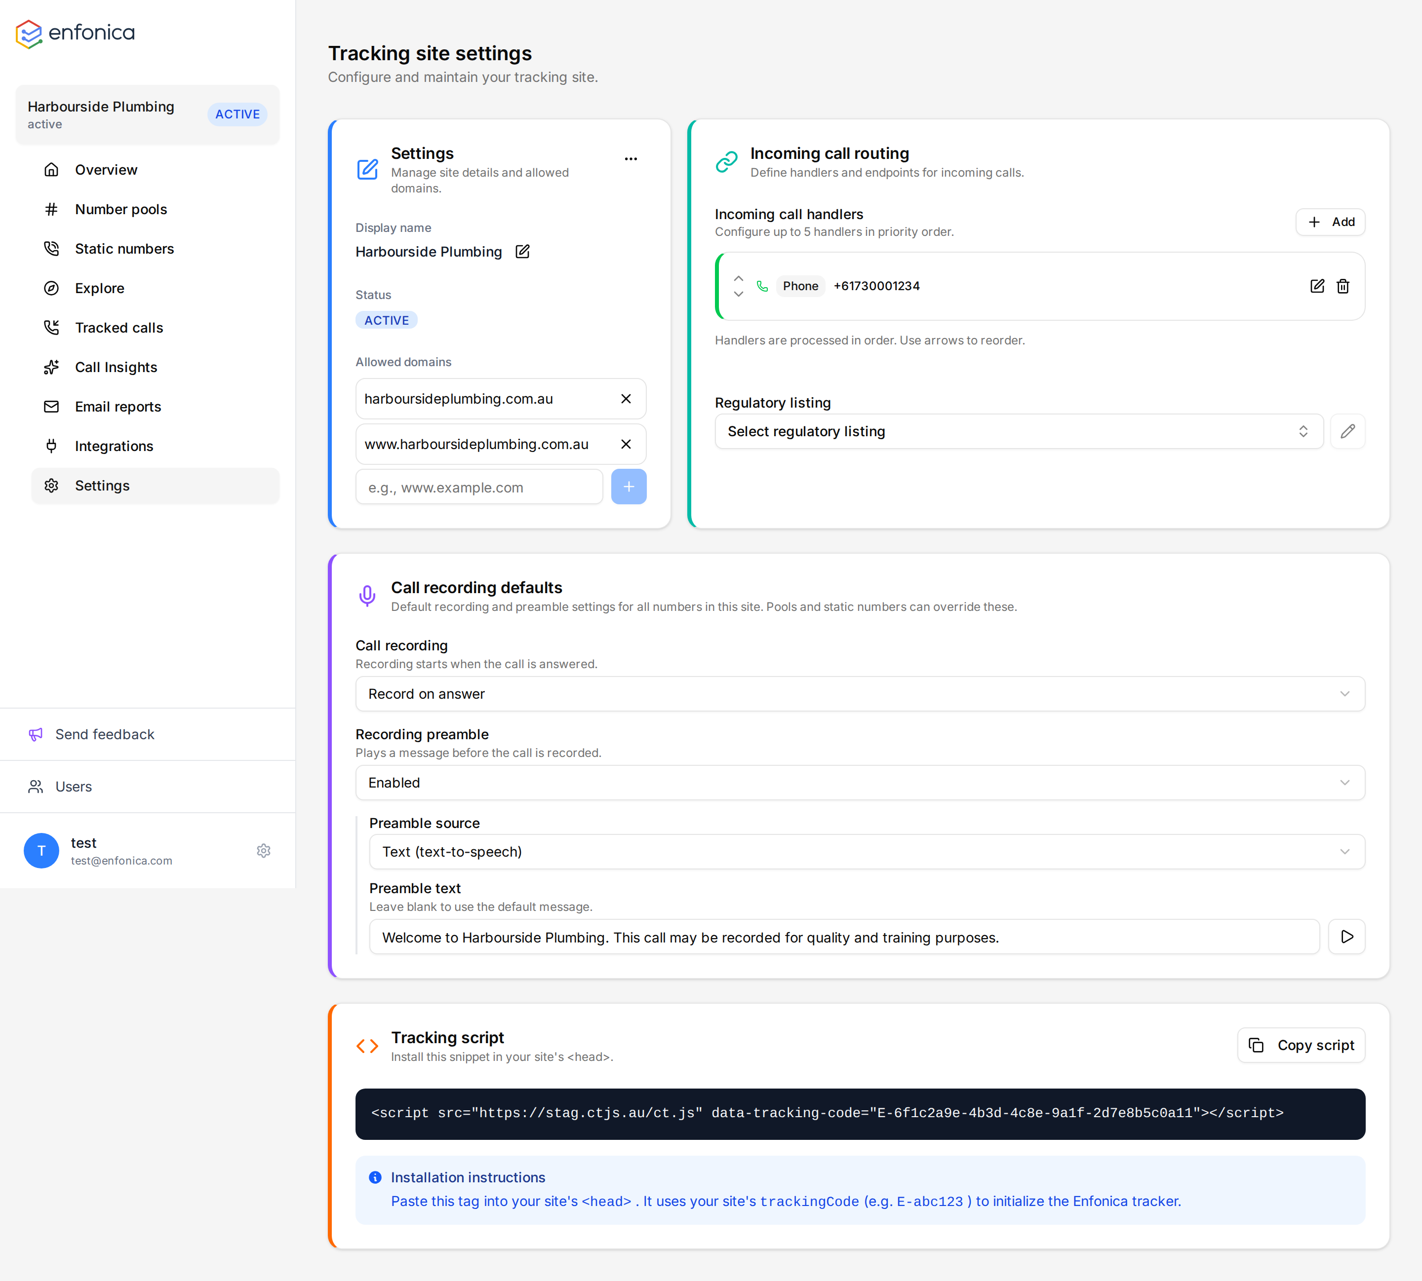Viewport: 1422px width, 1281px height.
Task: Open the Preamble source dropdown
Action: click(x=867, y=852)
